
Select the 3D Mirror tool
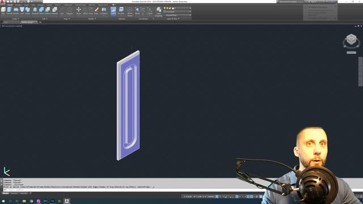tap(104, 10)
